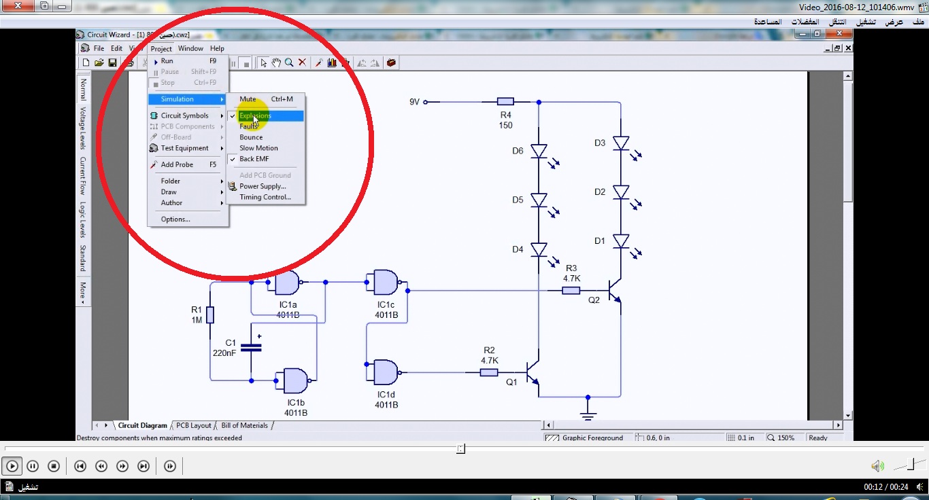This screenshot has width=929, height=500.
Task: Expand the Circuit Symbols submenu
Action: [188, 115]
